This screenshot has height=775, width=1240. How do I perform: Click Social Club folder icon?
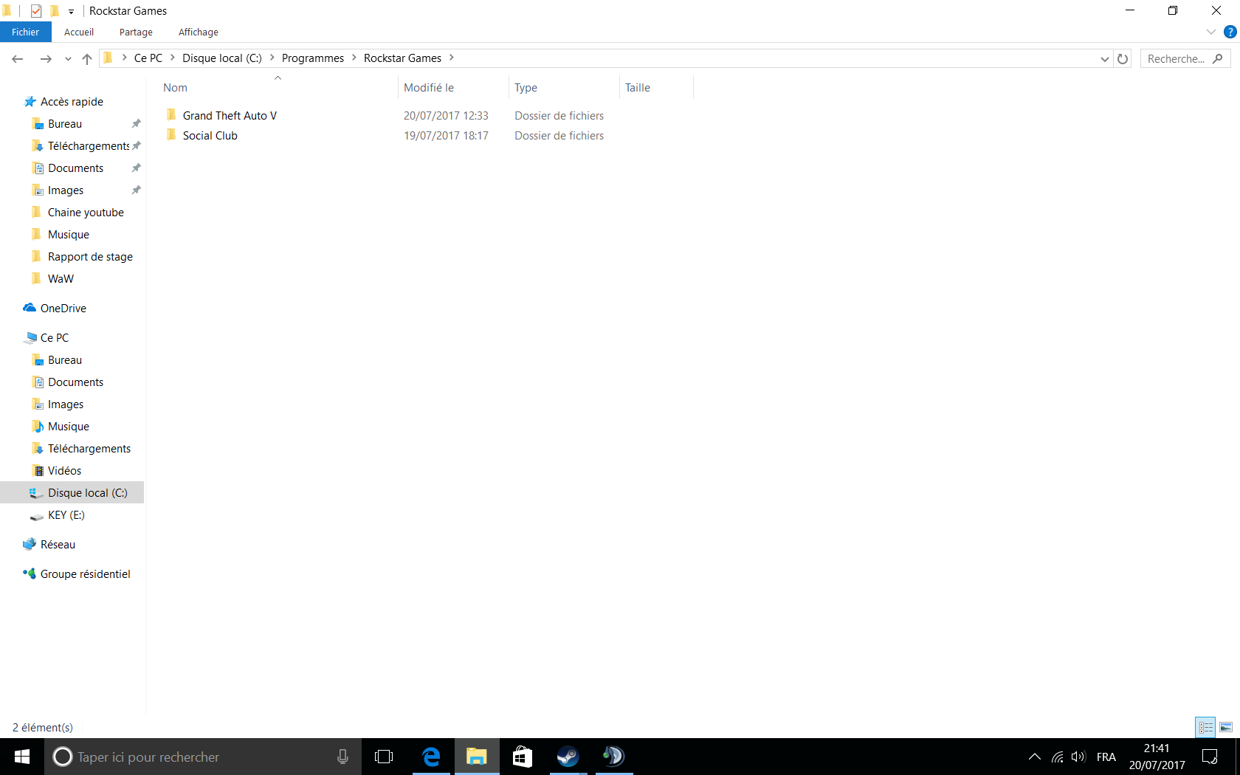(x=171, y=135)
